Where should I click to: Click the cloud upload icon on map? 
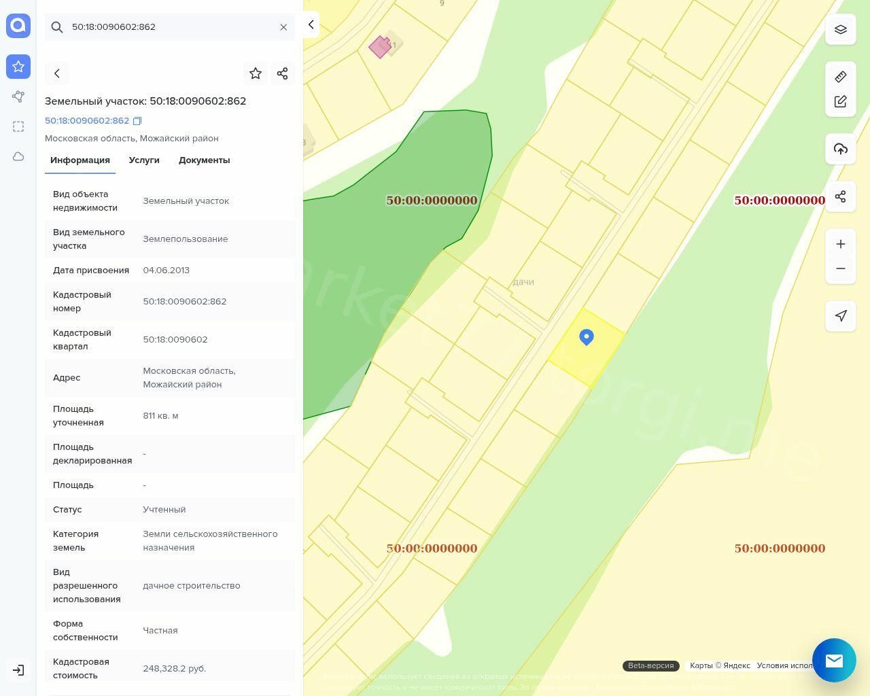point(840,150)
